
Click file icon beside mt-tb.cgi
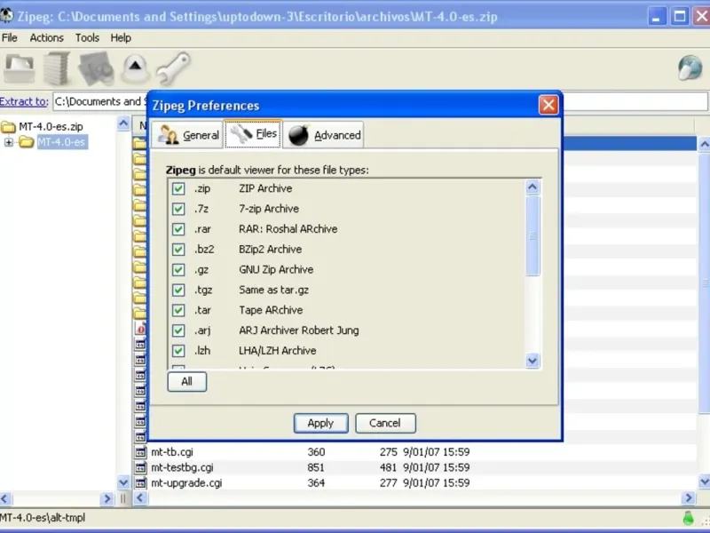pyautogui.click(x=141, y=452)
